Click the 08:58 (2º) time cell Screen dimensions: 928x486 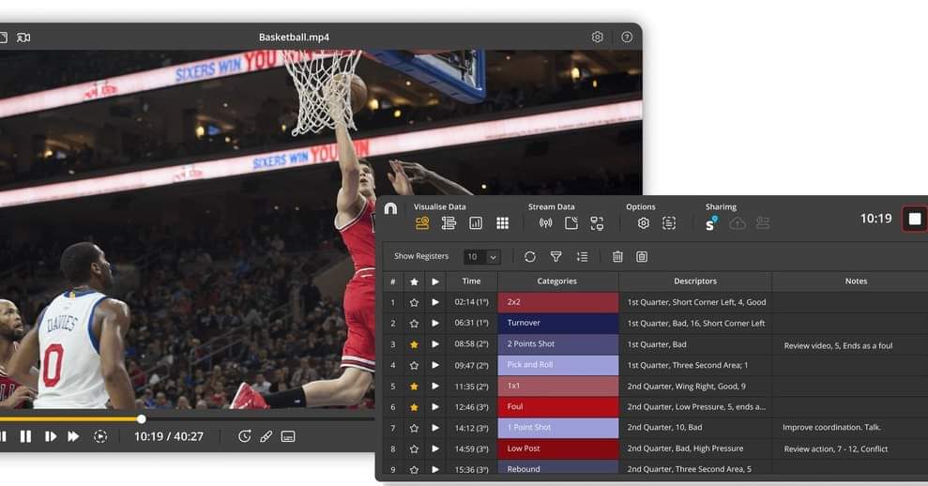click(x=472, y=344)
